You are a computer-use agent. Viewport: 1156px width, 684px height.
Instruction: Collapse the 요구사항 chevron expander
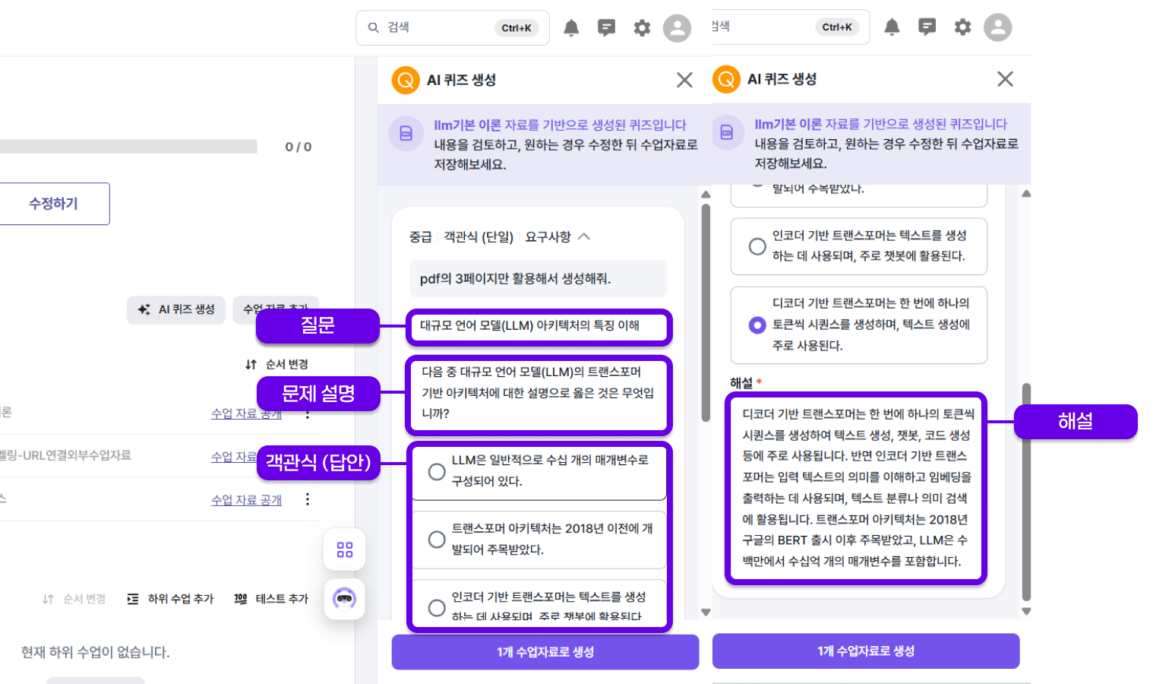pos(584,237)
